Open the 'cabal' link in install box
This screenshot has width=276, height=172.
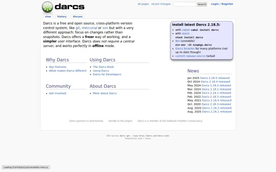pyautogui.click(x=185, y=30)
